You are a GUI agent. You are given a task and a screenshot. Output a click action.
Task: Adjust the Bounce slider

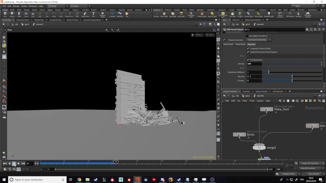pos(292,77)
